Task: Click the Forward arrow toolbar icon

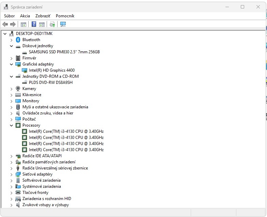Action: pos(13,24)
